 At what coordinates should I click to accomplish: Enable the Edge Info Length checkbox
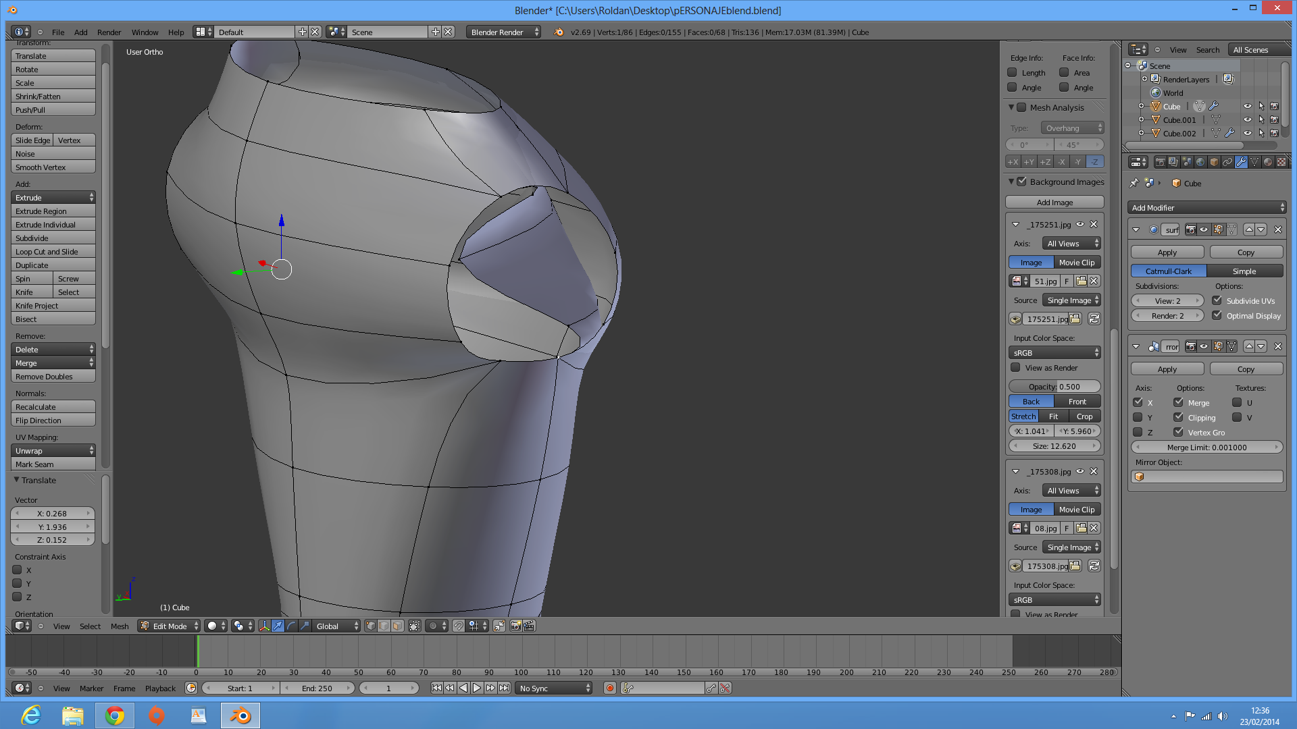[x=1012, y=73]
